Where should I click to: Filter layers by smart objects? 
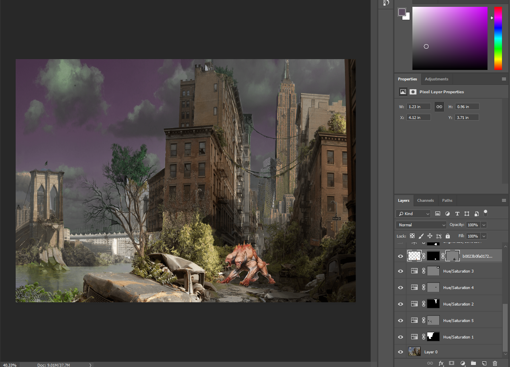[476, 214]
